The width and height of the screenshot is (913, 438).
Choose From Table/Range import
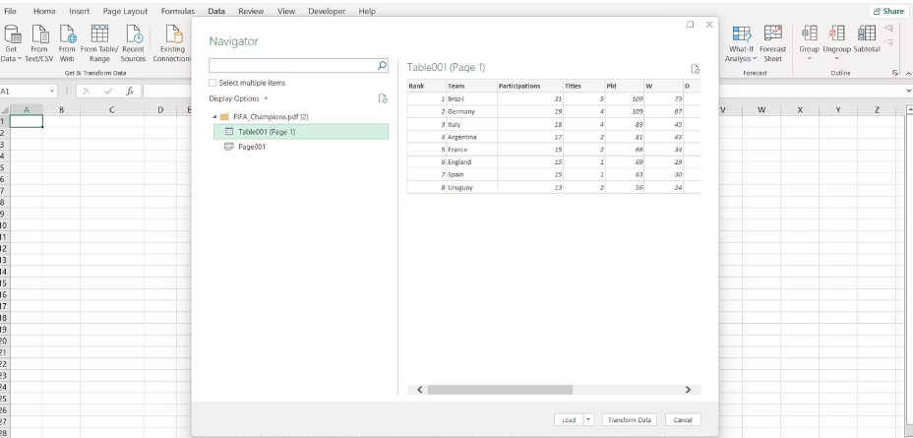pos(99,43)
